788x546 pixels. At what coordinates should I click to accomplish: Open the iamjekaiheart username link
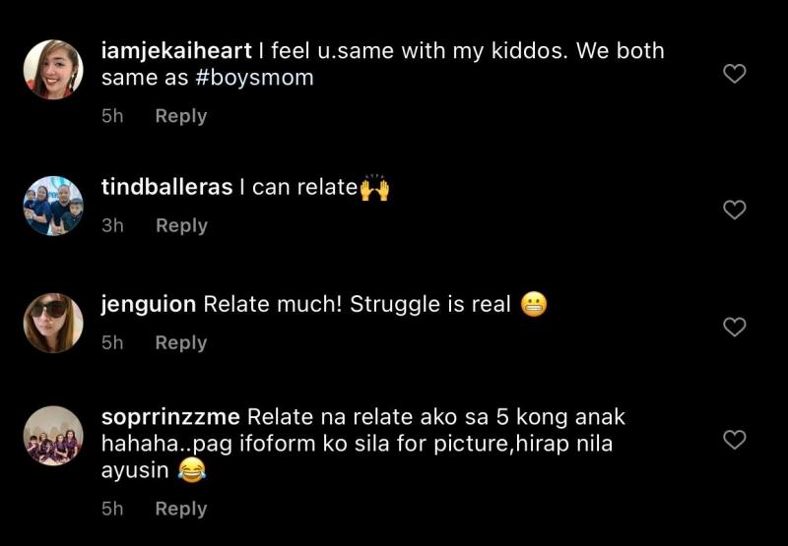[x=176, y=51]
